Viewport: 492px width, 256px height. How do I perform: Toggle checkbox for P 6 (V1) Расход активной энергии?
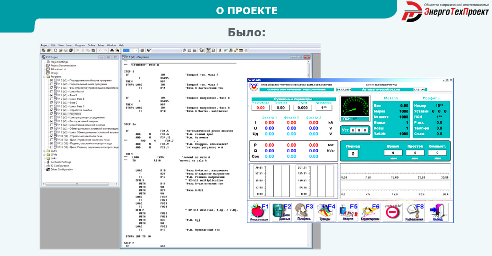tap(52, 121)
